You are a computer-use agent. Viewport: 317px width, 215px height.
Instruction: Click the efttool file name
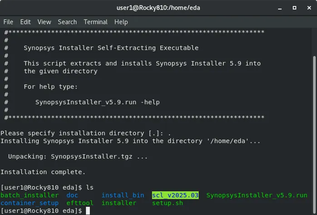80,203
